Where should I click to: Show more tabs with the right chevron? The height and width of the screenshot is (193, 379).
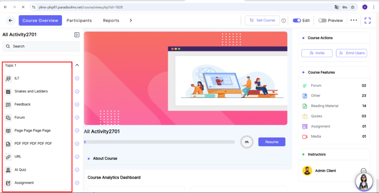pos(131,20)
